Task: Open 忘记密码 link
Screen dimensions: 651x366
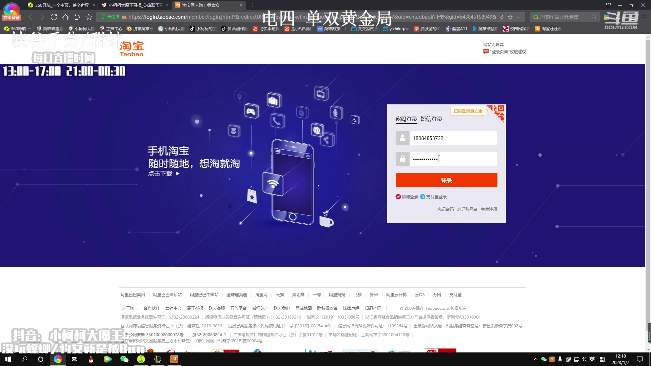Action: pos(446,209)
